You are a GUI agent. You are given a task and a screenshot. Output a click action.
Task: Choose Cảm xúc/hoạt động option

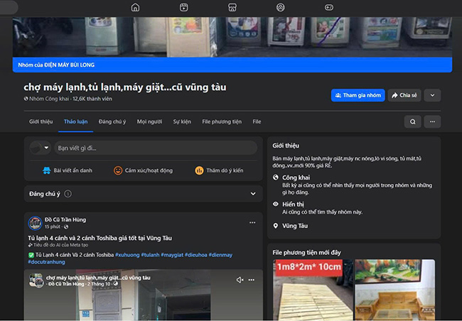[143, 170]
